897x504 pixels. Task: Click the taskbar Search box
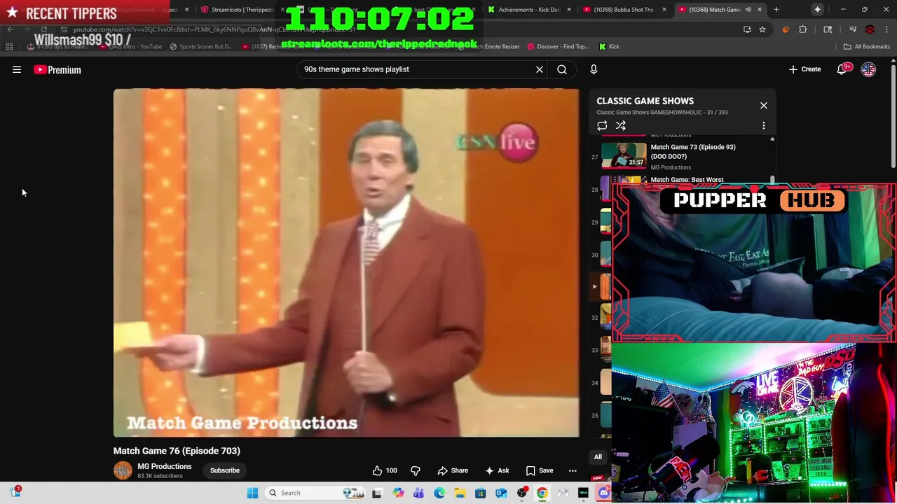coord(315,493)
